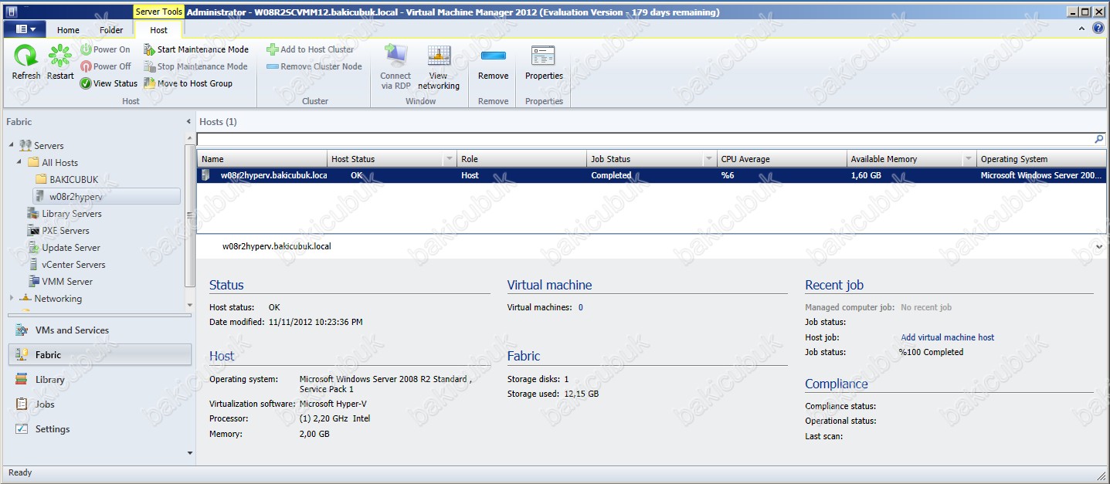Open the navigation pane options arrow
This screenshot has height=484, width=1110.
coord(189,453)
